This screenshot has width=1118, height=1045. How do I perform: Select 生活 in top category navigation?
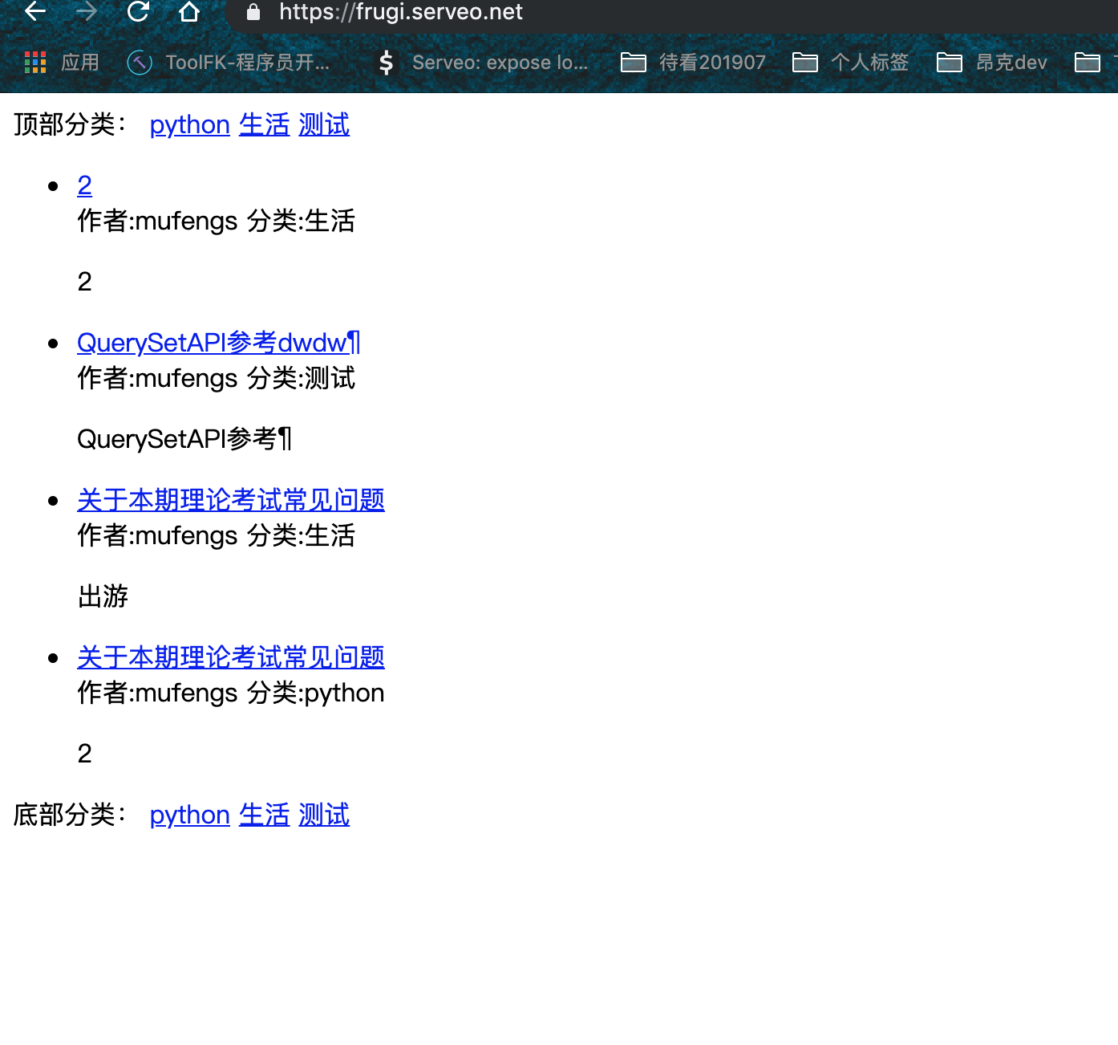[264, 125]
